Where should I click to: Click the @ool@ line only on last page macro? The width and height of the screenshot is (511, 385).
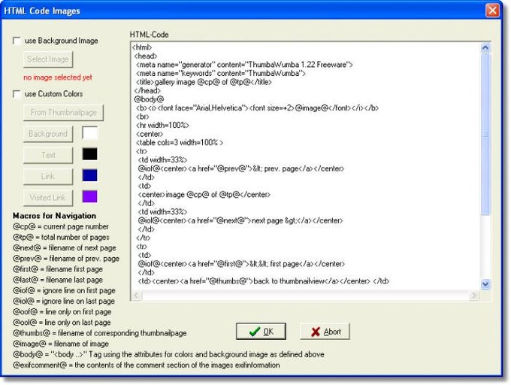click(62, 323)
